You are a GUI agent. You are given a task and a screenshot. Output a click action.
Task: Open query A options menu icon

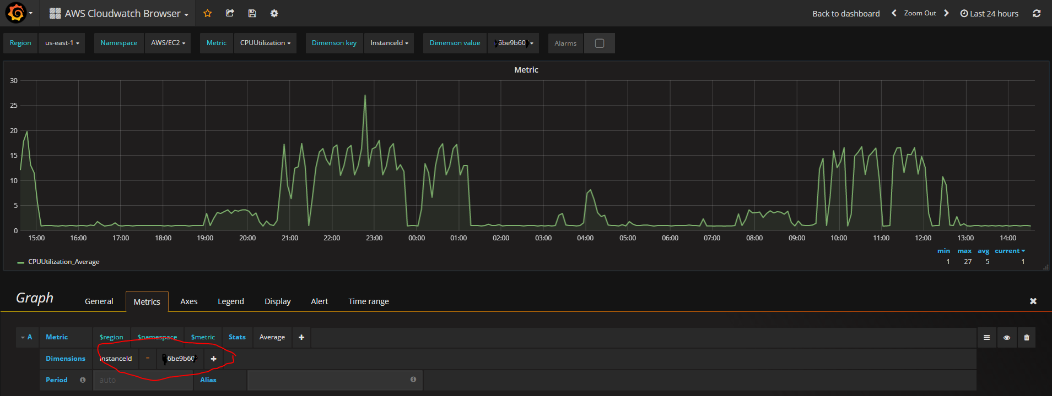coord(986,338)
